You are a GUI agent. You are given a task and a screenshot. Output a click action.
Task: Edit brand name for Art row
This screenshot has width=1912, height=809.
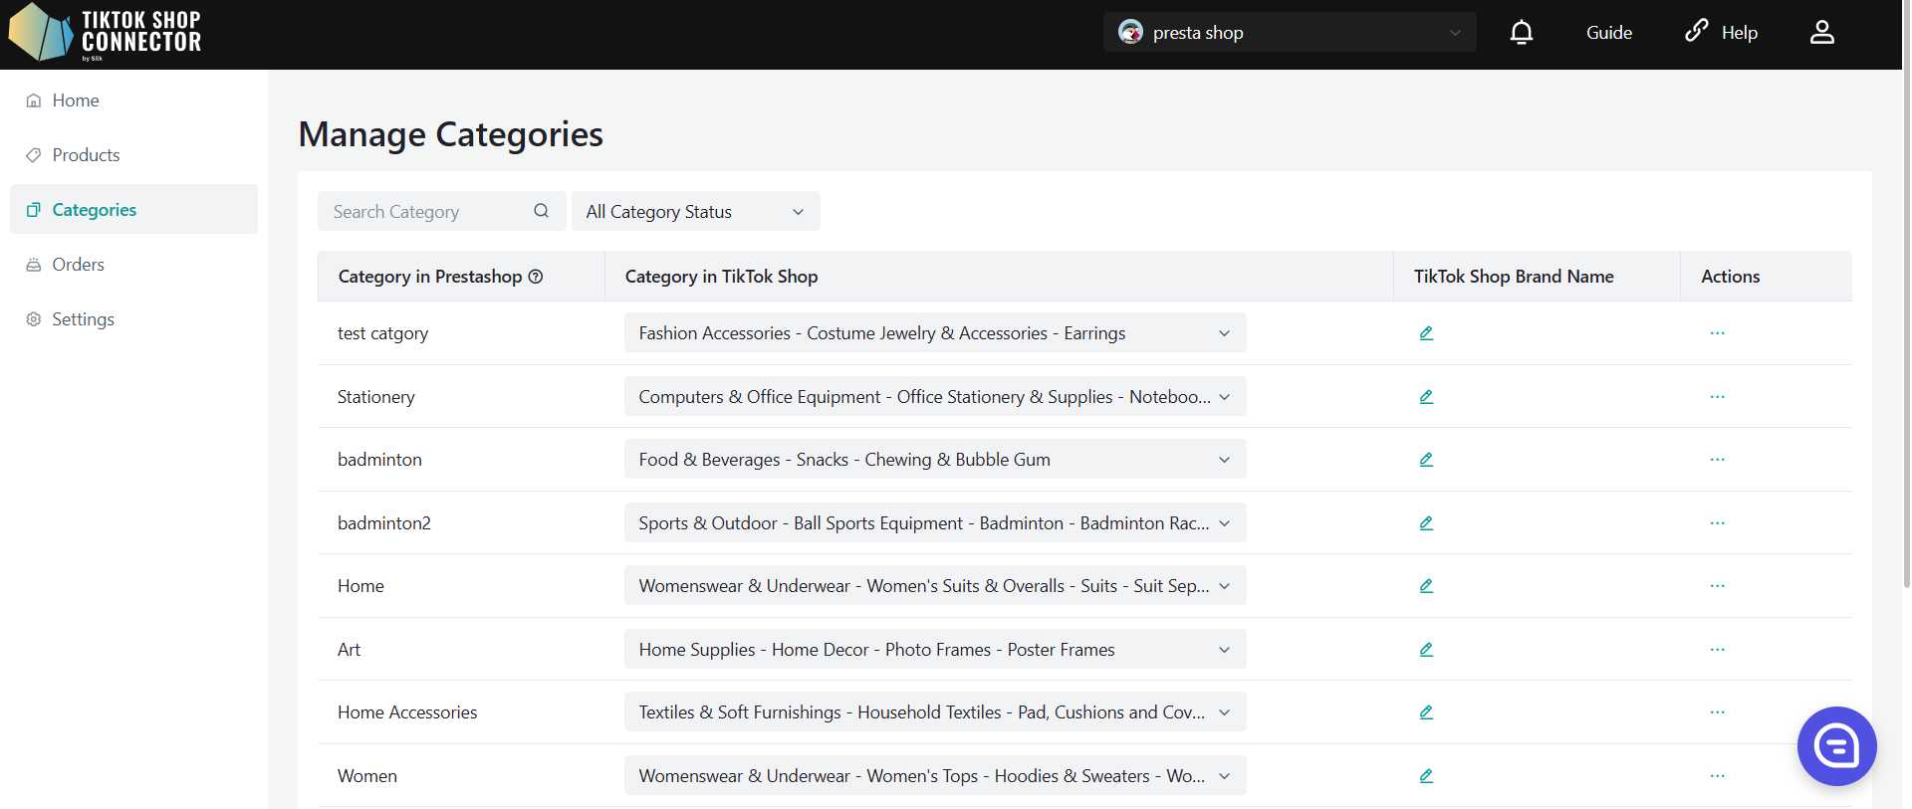[1426, 650]
